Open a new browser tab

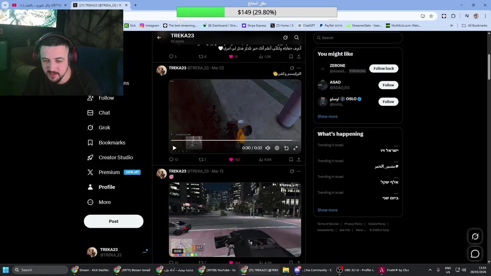(135, 5)
